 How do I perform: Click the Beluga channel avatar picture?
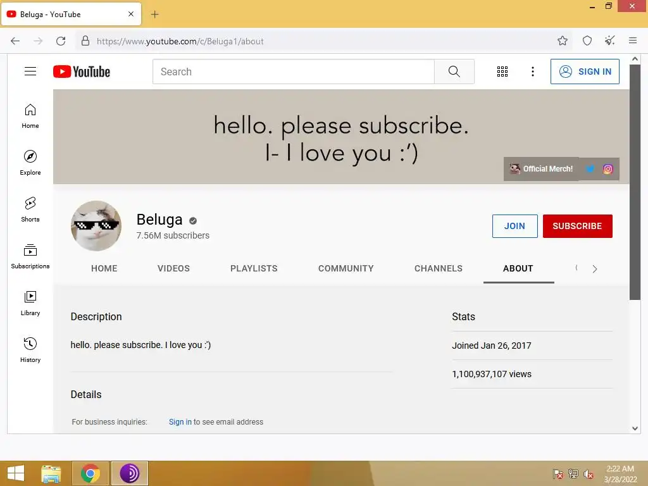pos(96,226)
